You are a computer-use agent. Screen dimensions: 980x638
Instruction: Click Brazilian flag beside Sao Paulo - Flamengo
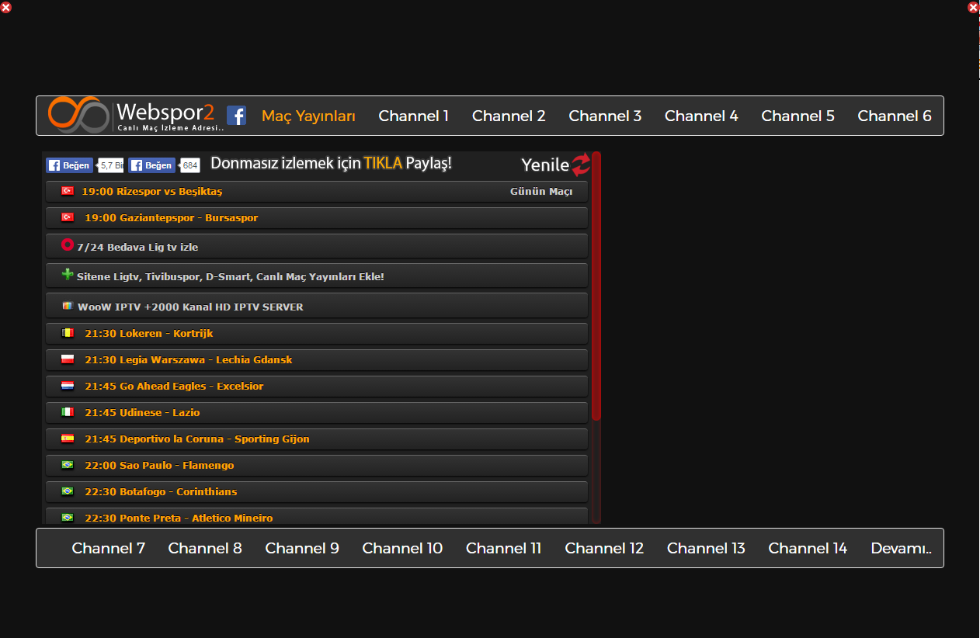coord(68,465)
